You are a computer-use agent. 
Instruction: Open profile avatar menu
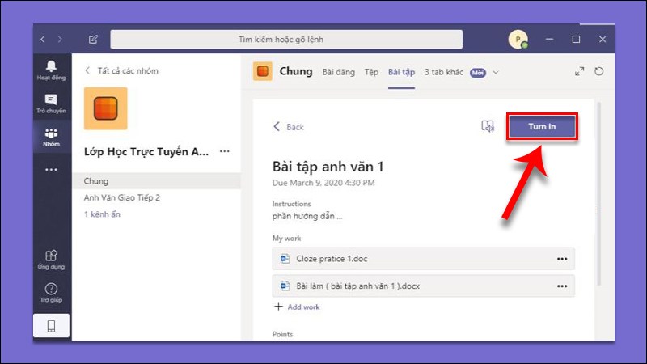pyautogui.click(x=518, y=40)
